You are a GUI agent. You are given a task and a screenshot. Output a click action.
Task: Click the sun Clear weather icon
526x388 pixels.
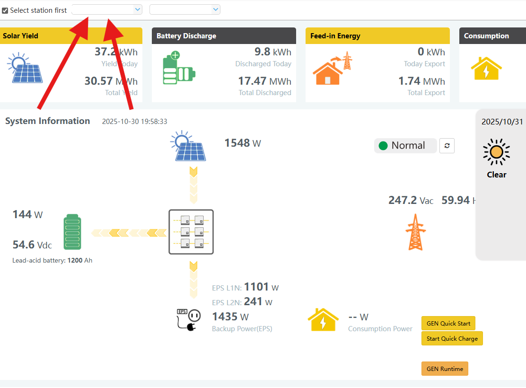(496, 152)
